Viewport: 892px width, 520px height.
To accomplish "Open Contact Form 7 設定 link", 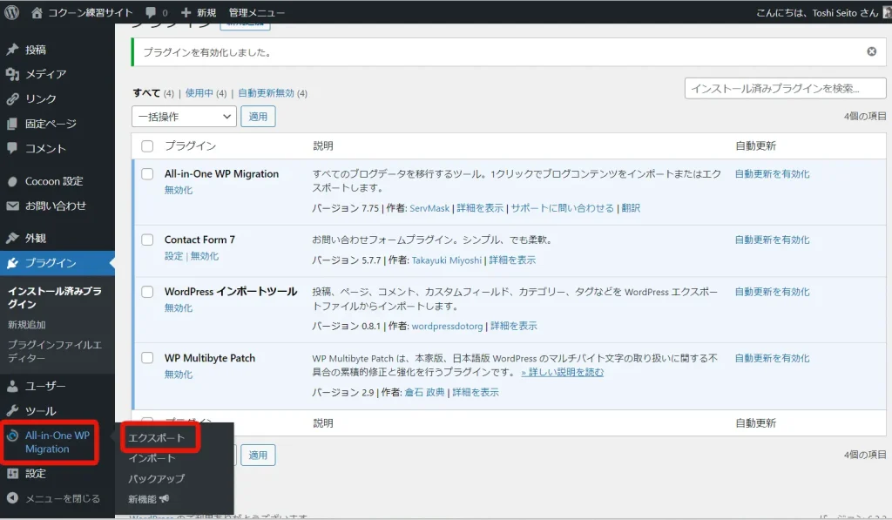I will click(173, 256).
